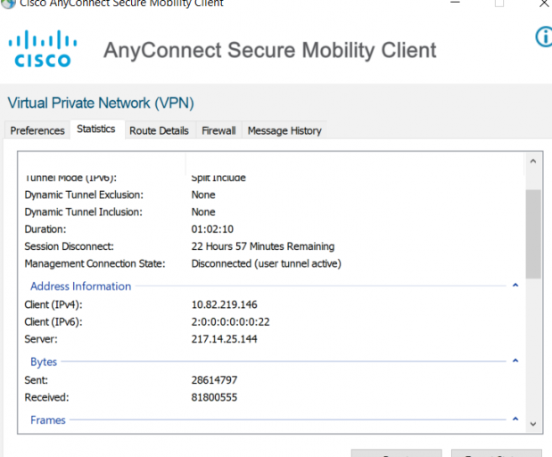
Task: Select the Statistics tab
Action: [x=96, y=129]
